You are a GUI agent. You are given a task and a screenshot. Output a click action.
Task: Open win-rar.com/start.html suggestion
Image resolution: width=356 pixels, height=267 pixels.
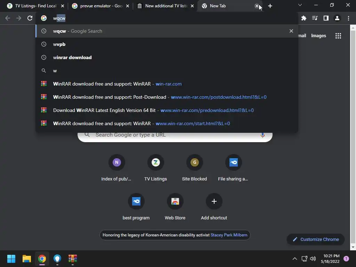coord(167,123)
